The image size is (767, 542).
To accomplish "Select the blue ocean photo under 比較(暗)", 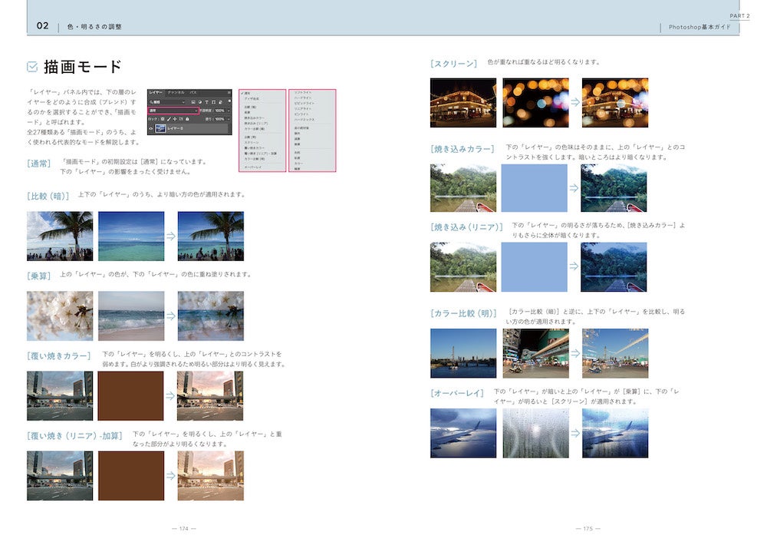I will [131, 236].
